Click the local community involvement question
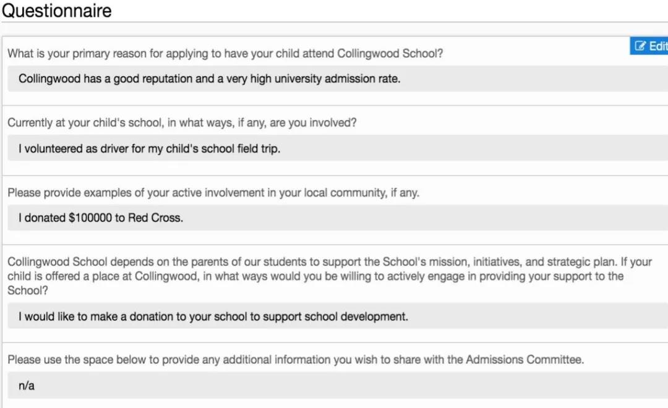The width and height of the screenshot is (668, 408). pos(213,193)
